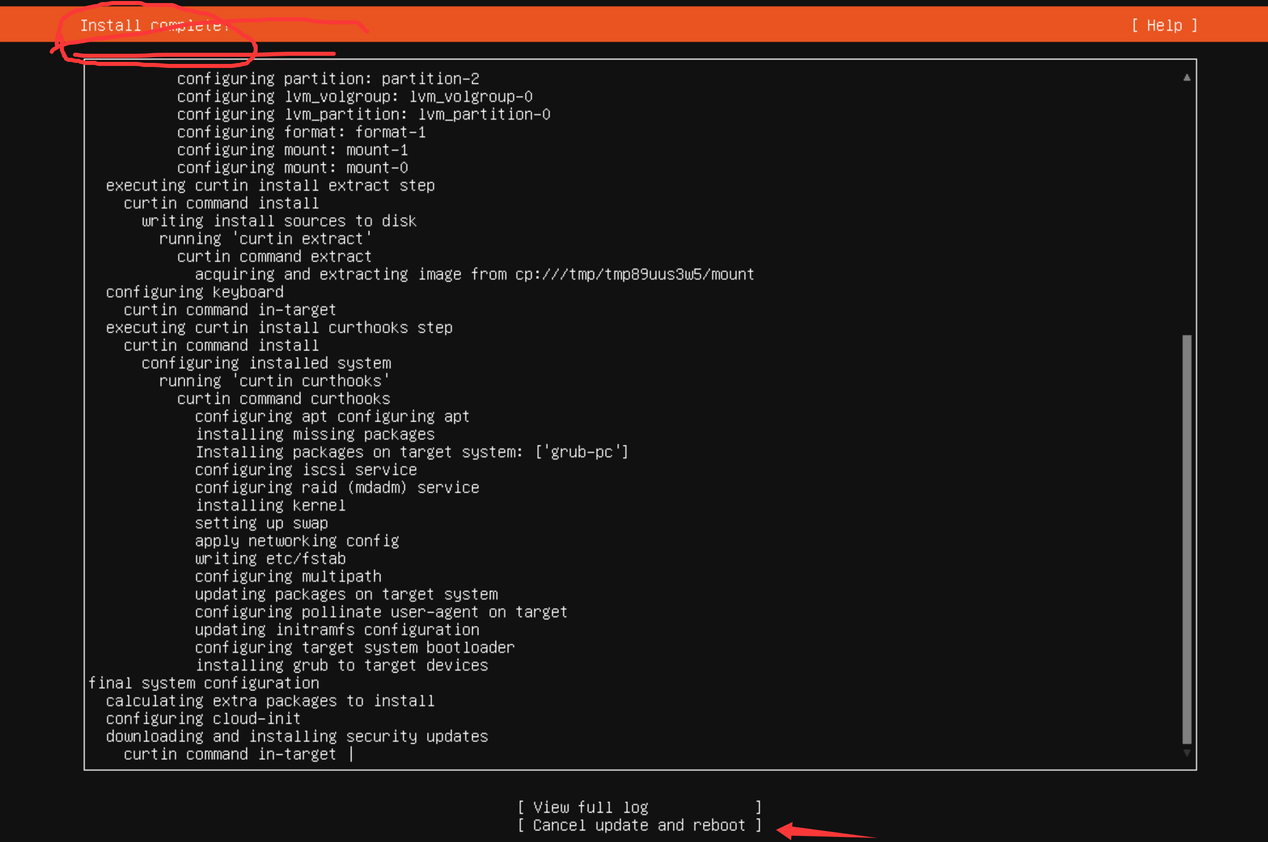Click 'writing etc/fstab' log entry

(x=270, y=558)
